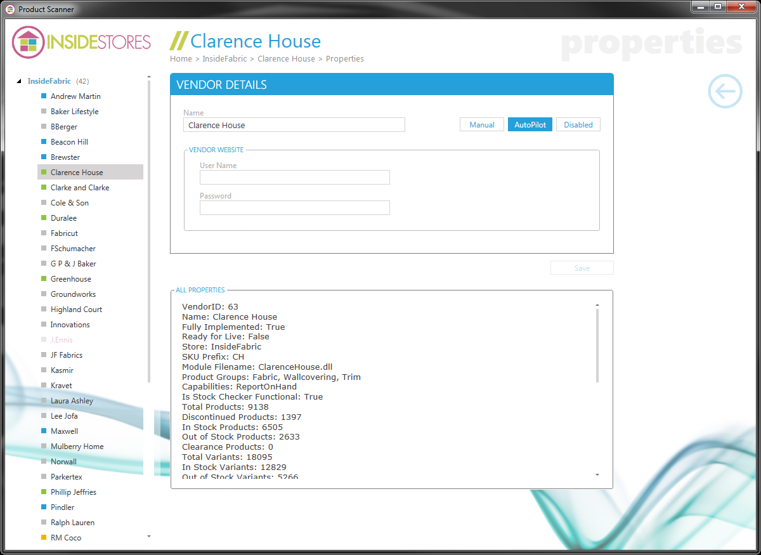The image size is (761, 555).
Task: Click the vendor list scroll down arrow
Action: point(149,537)
